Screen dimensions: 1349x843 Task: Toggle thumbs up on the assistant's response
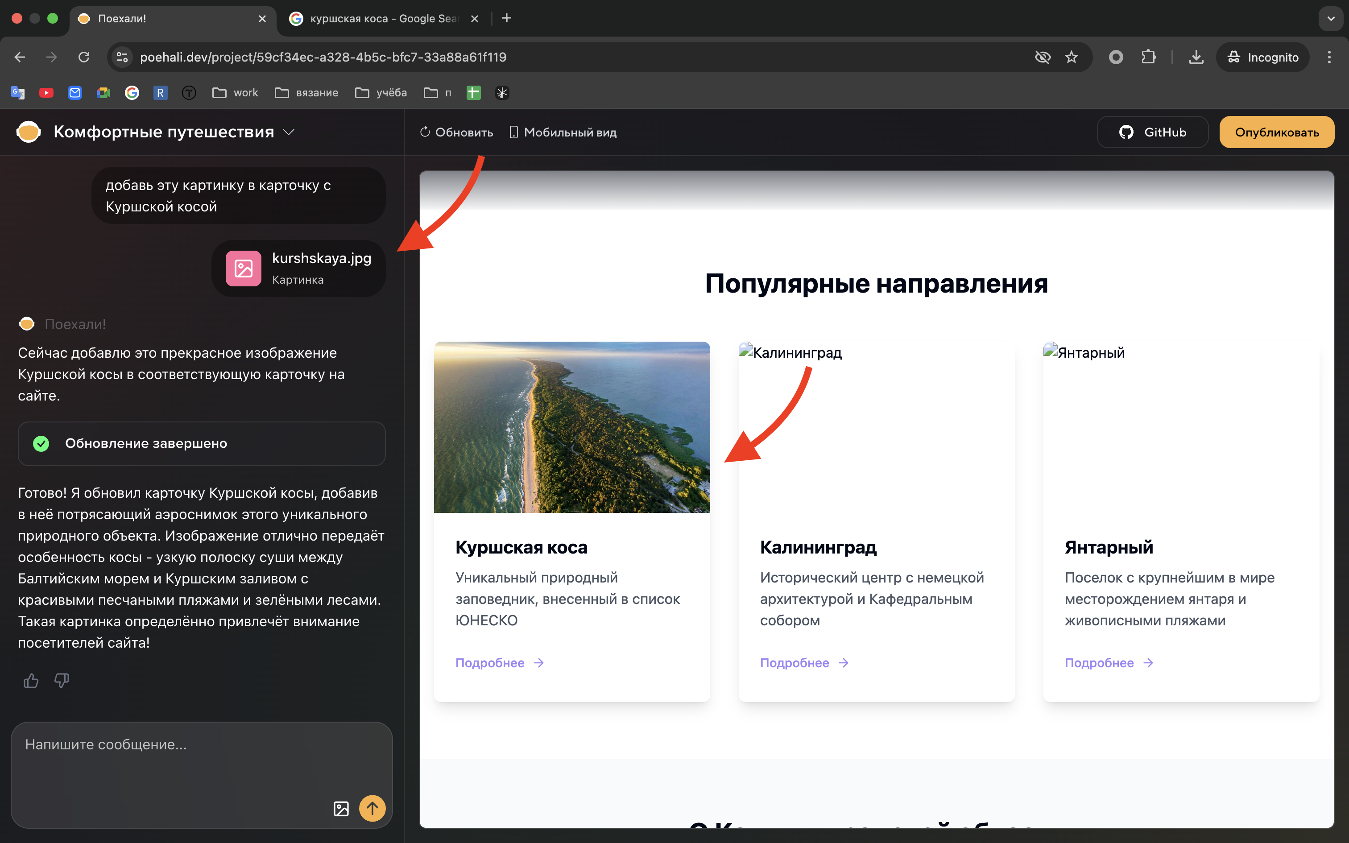tap(31, 680)
